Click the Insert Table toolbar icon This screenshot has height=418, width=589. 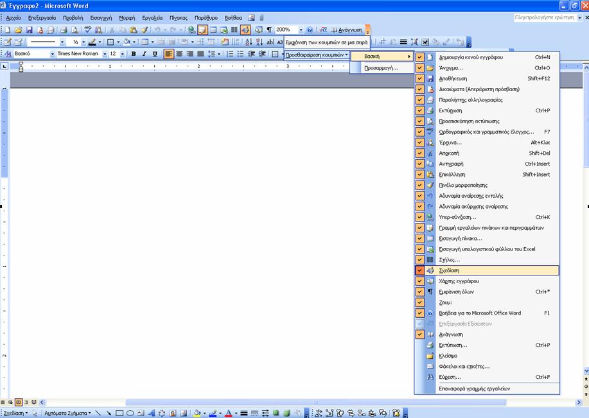coord(213,30)
